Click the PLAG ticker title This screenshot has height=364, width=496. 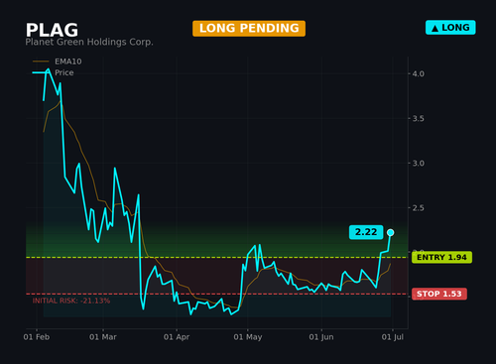(x=52, y=30)
